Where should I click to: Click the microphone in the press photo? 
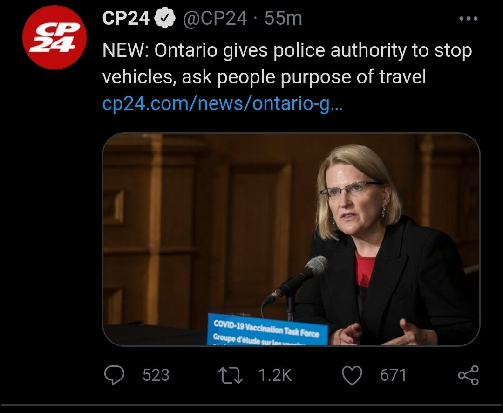pos(303,275)
